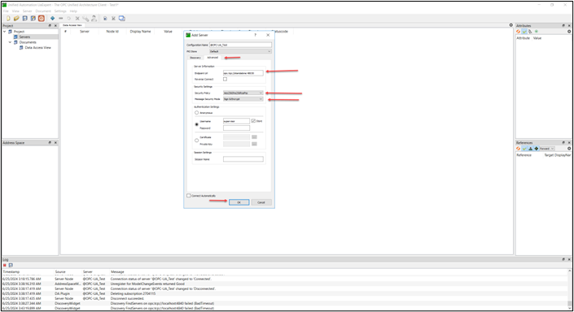Screen dimensions: 574x312
Task: Open the Security Policy dropdown
Action: (x=243, y=93)
